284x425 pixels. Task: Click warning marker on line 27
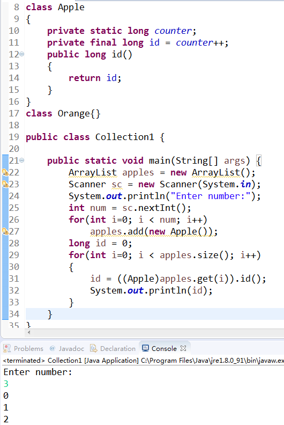point(5,231)
